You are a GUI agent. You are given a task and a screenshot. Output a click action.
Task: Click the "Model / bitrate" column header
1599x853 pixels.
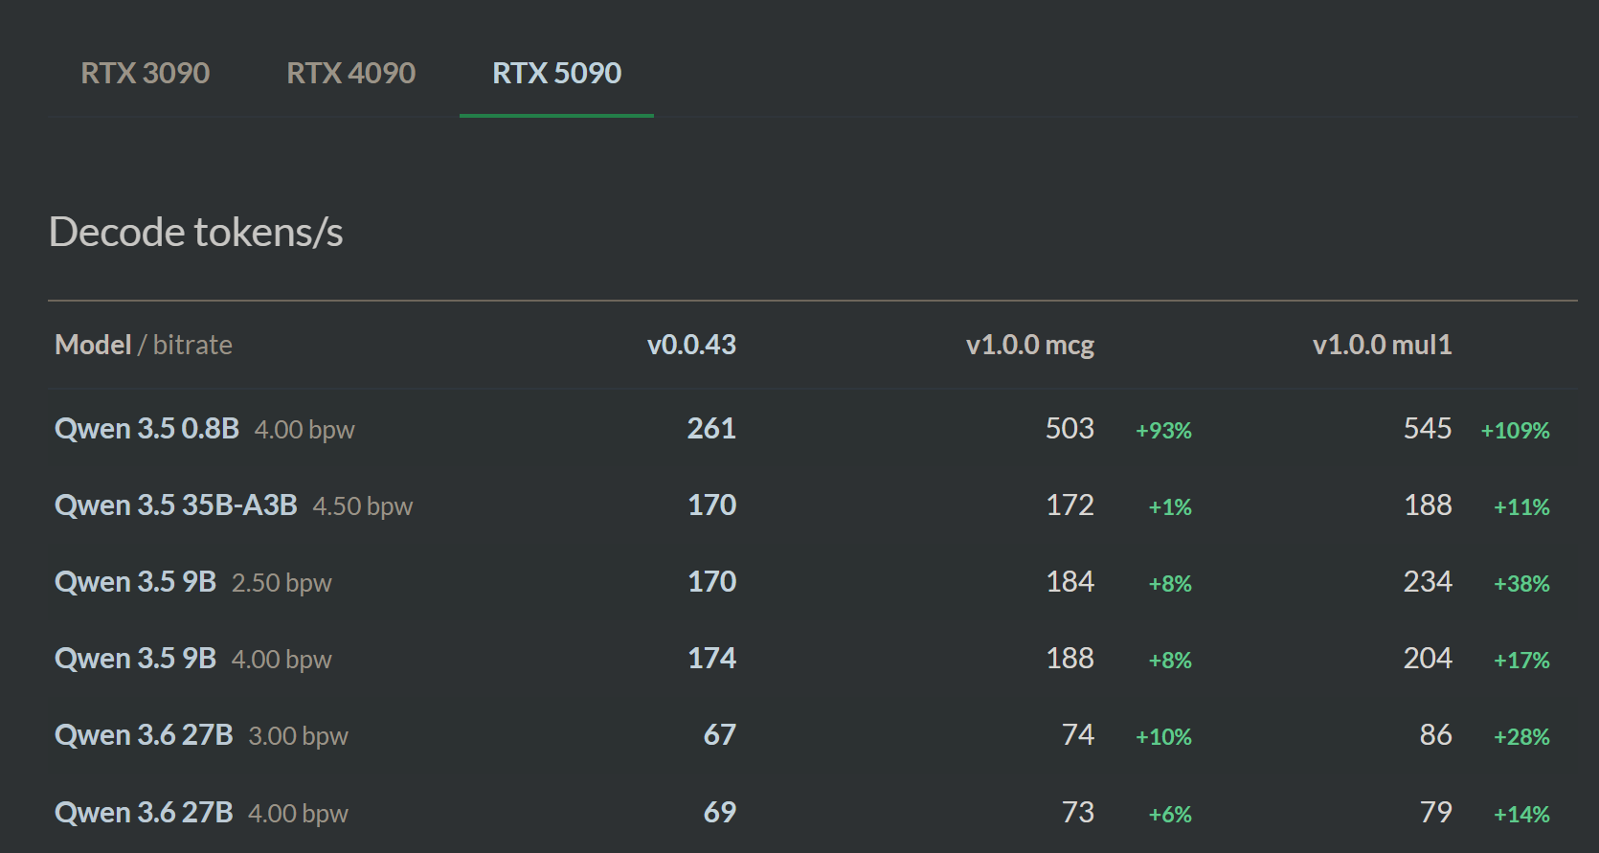coord(144,345)
